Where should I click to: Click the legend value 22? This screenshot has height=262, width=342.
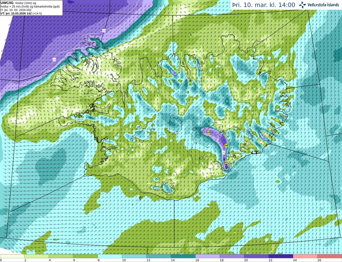pyautogui.click(x=271, y=260)
